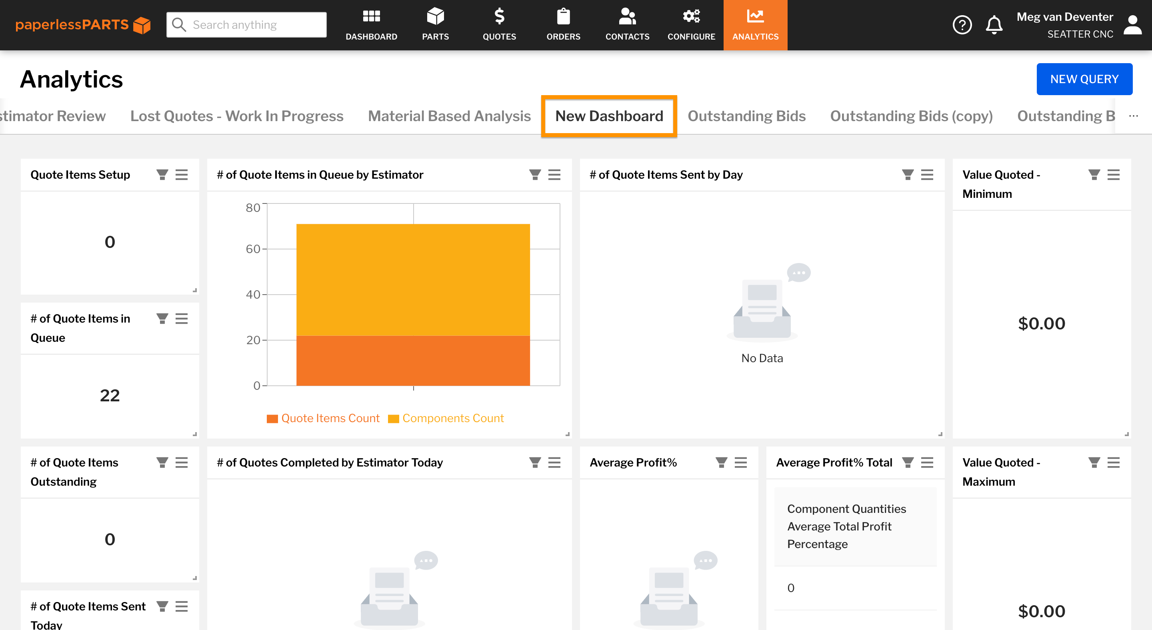Screen dimensions: 1152x630
Task: Click the paperlessPARTS logo
Action: pyautogui.click(x=83, y=24)
